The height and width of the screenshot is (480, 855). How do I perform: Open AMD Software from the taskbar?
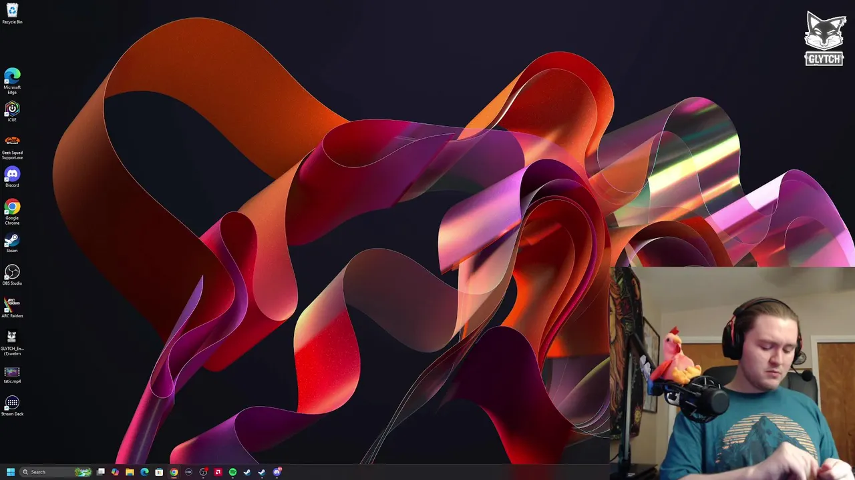218,472
